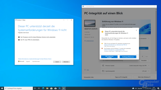The height and width of the screenshot is (90, 161).
Task: Click the PC thumbnail image above DESKTOP-61OFS79
Action: [90, 23]
